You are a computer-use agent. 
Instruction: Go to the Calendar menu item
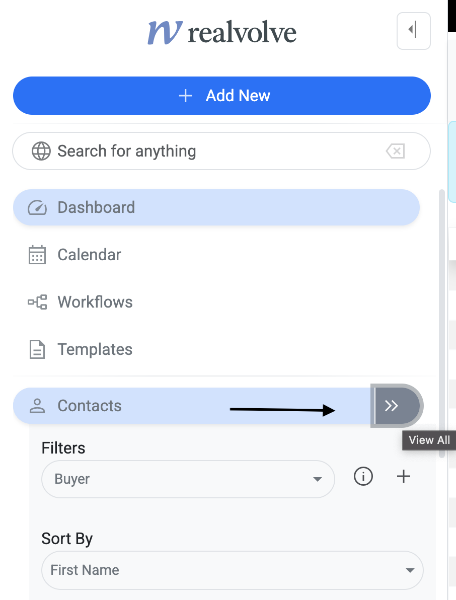click(x=89, y=255)
